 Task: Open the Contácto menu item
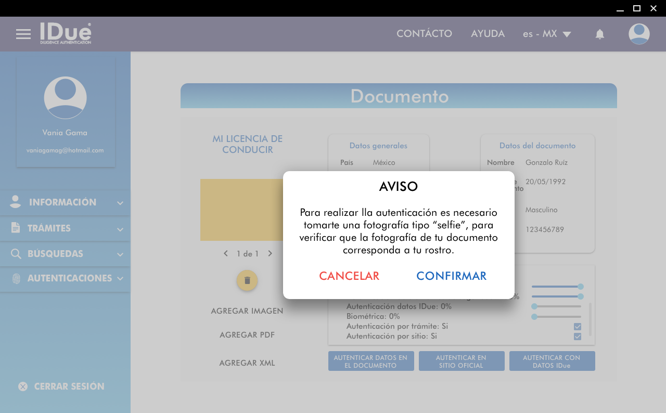(424, 34)
